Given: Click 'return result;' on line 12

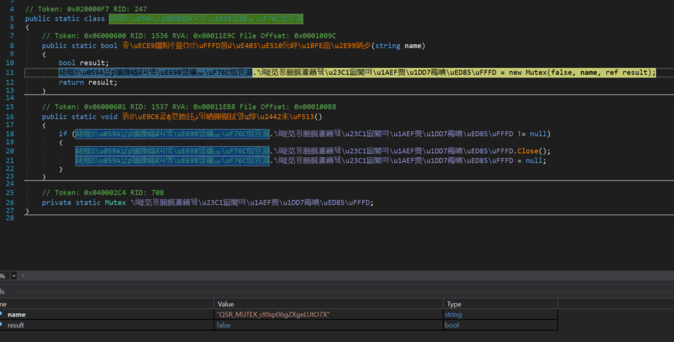Looking at the screenshot, I should pos(88,82).
